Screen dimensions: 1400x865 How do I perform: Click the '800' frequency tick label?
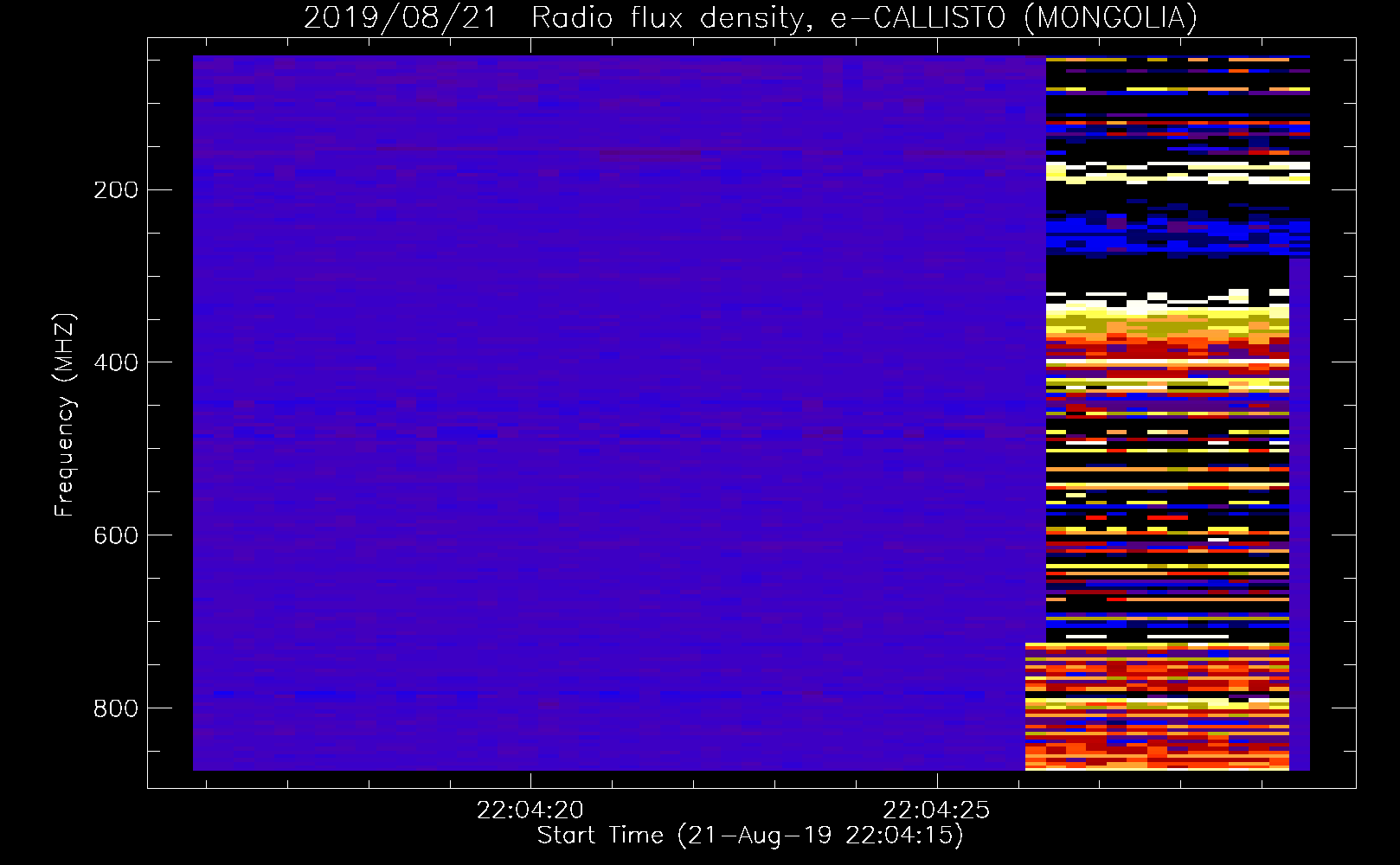116,708
